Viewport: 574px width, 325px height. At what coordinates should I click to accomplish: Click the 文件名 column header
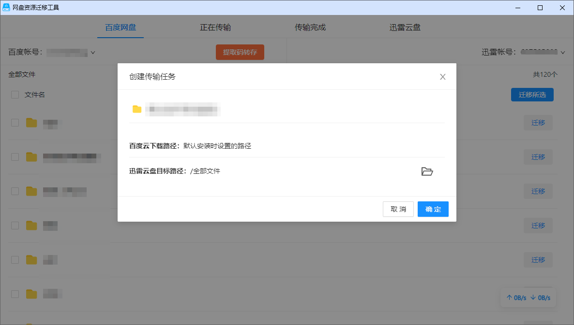(x=35, y=95)
